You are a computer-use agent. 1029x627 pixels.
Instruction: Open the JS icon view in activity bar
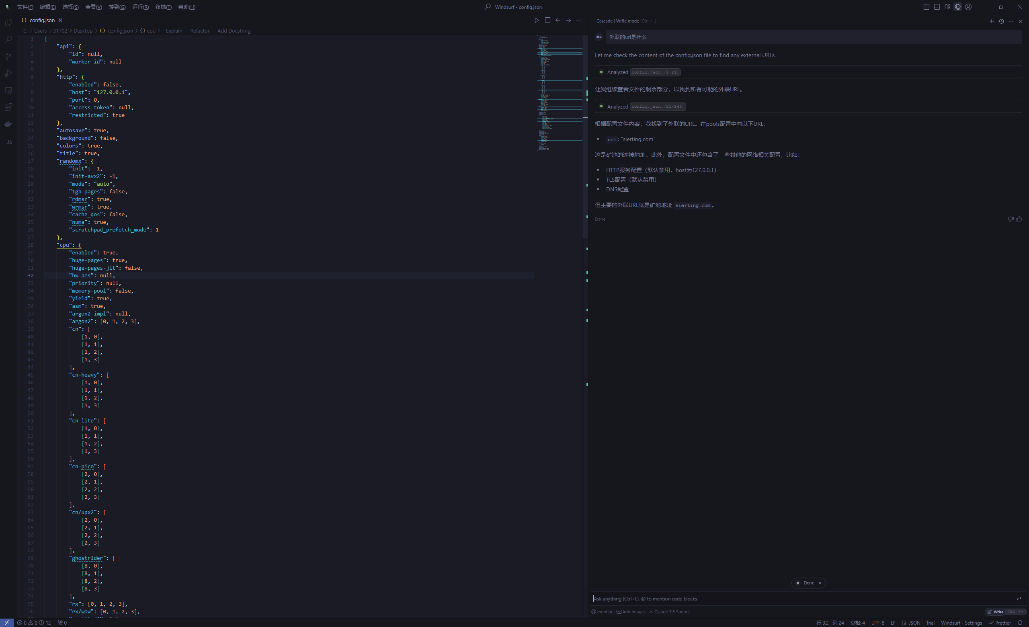pyautogui.click(x=9, y=142)
